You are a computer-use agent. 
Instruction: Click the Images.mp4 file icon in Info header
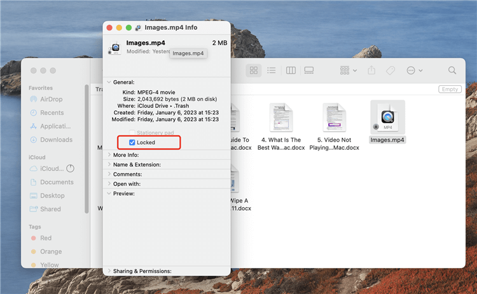pos(115,48)
